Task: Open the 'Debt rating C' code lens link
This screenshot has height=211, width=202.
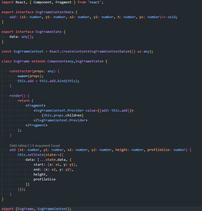Action: coord(19,145)
